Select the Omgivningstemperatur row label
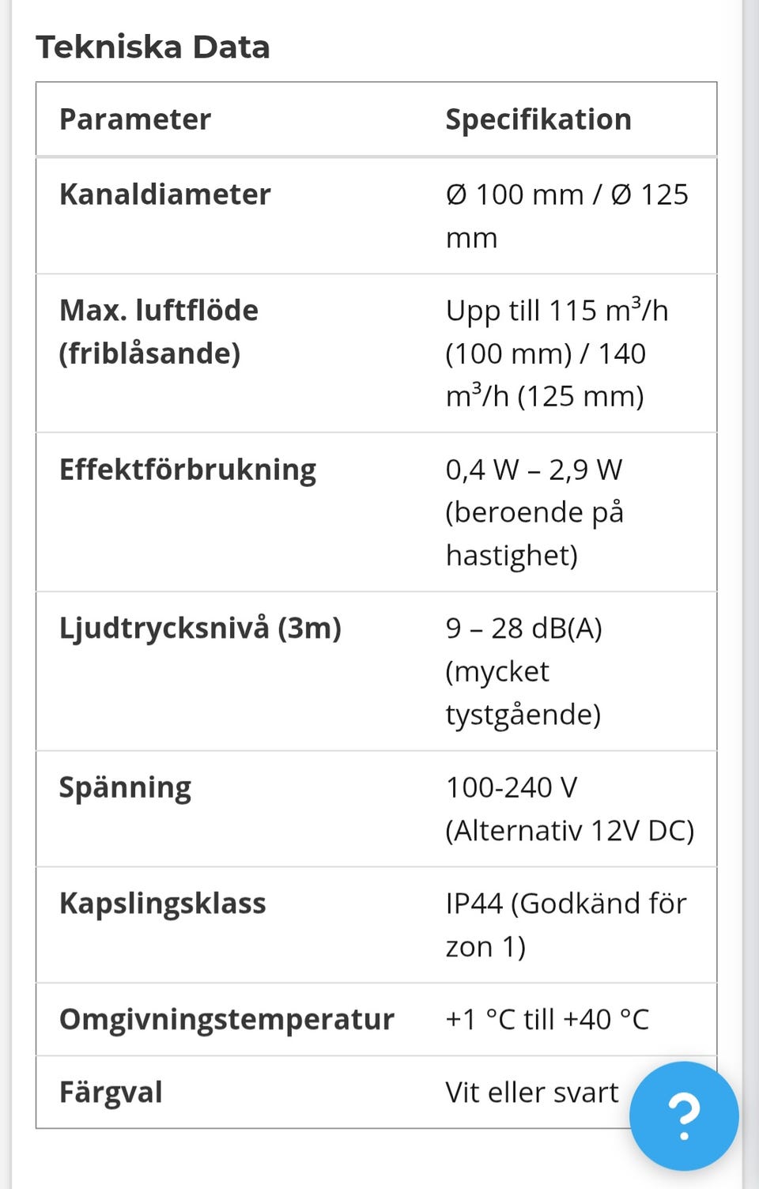759x1189 pixels. [x=226, y=1020]
